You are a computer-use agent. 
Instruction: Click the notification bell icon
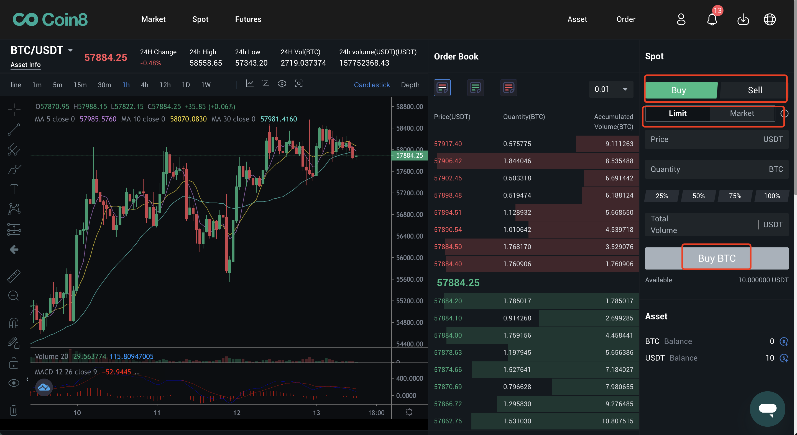click(x=712, y=20)
